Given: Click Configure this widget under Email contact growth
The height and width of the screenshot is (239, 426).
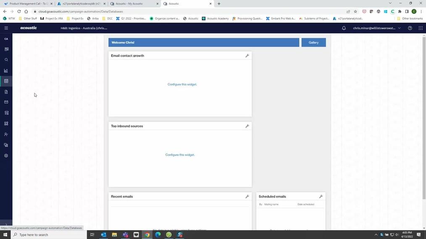Looking at the screenshot, I should (182, 84).
